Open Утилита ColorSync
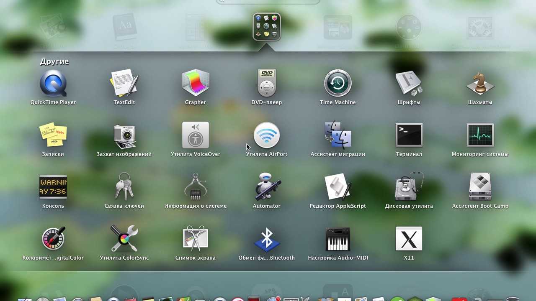 [x=124, y=239]
